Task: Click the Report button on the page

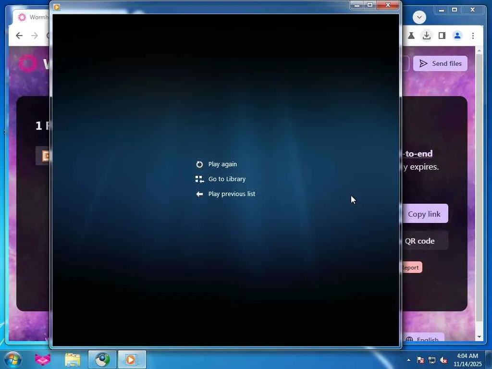Action: click(411, 267)
